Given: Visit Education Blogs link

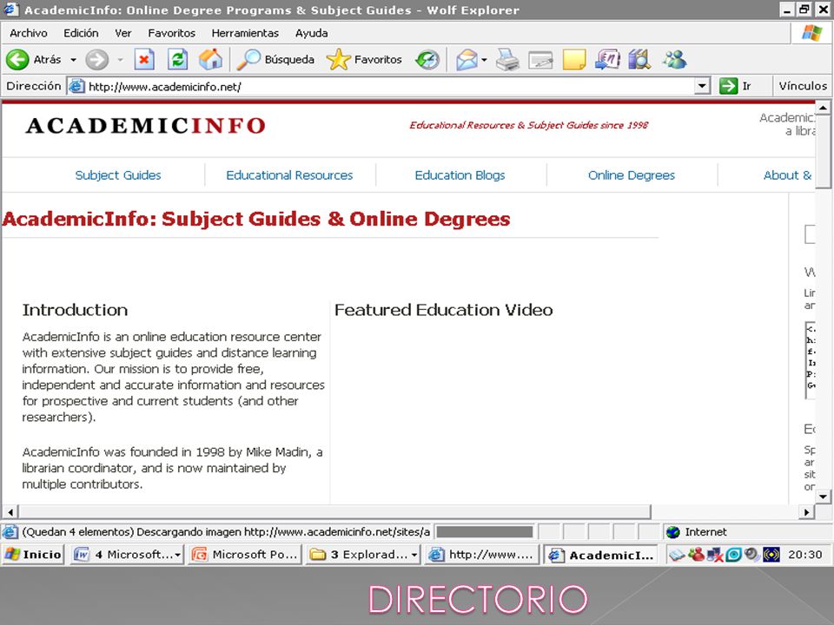Looking at the screenshot, I should [460, 175].
